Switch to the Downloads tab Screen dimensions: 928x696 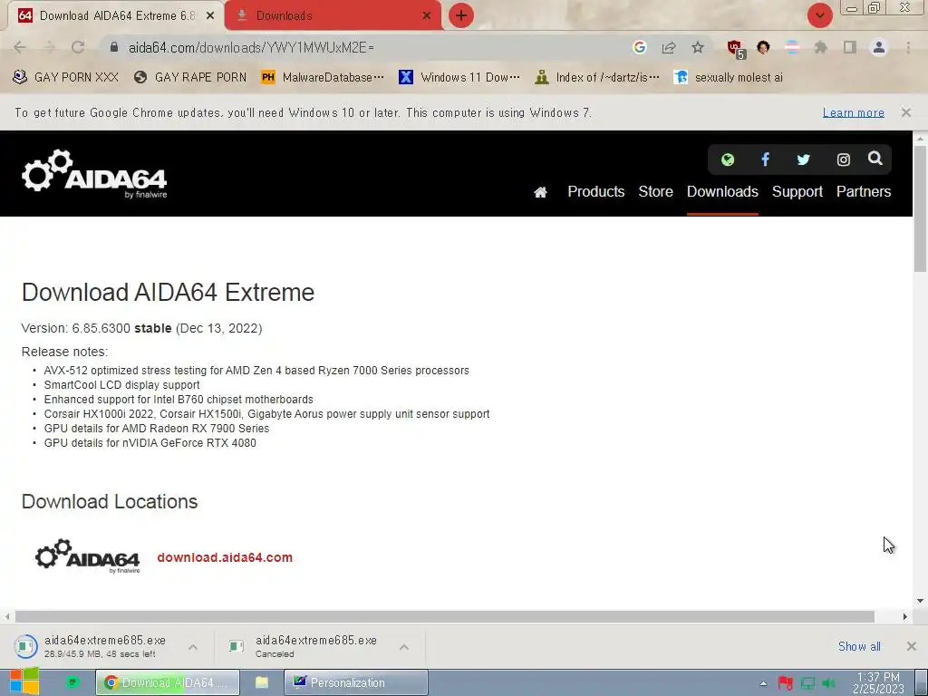pyautogui.click(x=333, y=16)
